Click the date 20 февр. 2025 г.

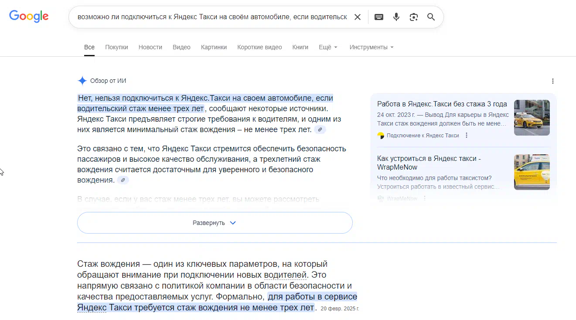(340, 309)
